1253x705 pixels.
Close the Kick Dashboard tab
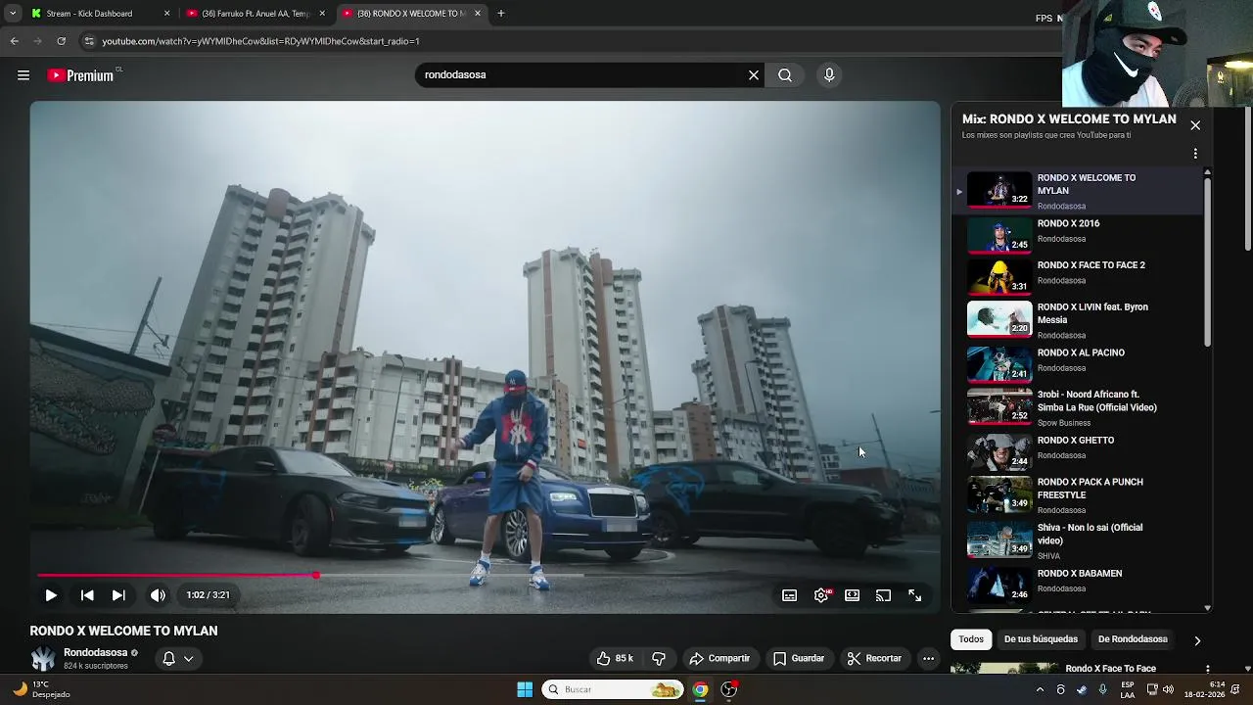click(x=166, y=14)
